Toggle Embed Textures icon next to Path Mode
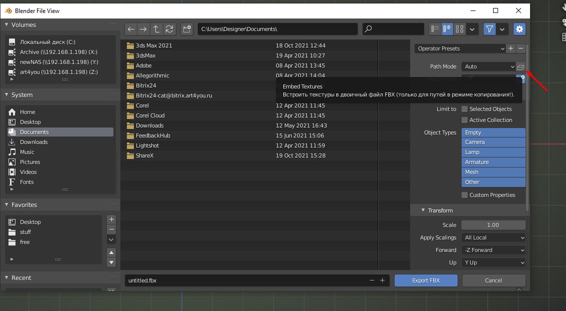The image size is (566, 311). (x=520, y=67)
